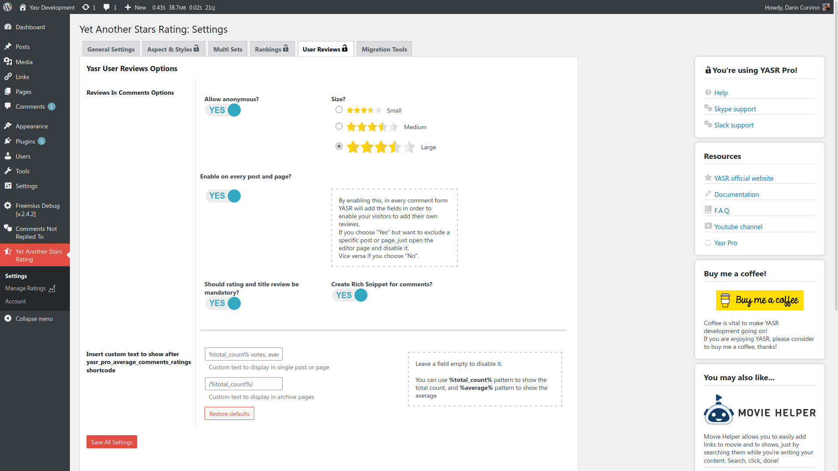Click the Comments Not Replied To icon
The image size is (838, 471).
pyautogui.click(x=8, y=228)
